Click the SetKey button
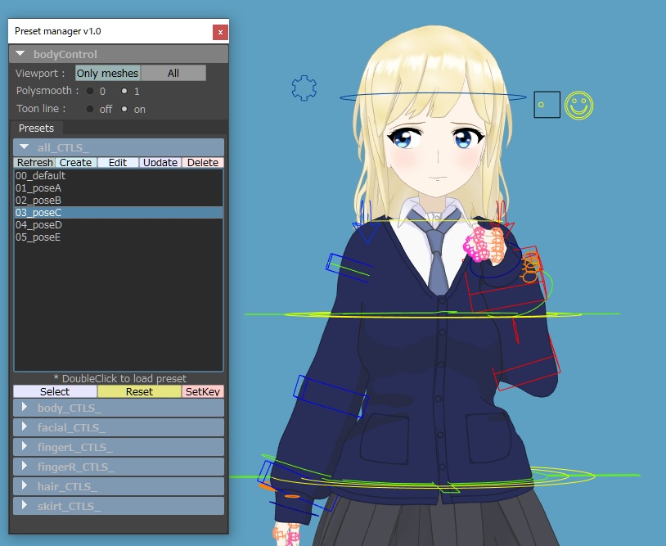The image size is (666, 546). coord(203,391)
